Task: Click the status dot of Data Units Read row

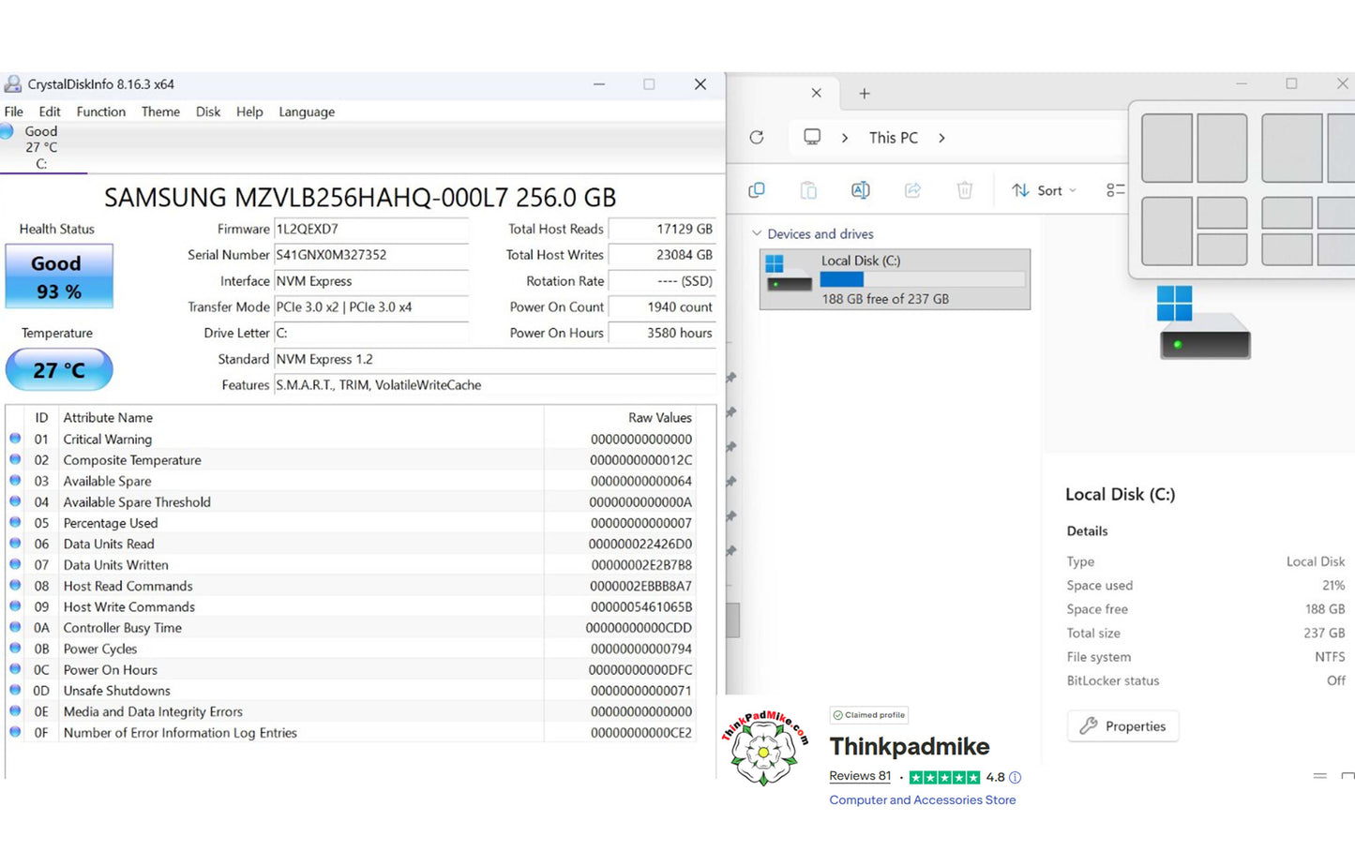Action: (x=15, y=544)
